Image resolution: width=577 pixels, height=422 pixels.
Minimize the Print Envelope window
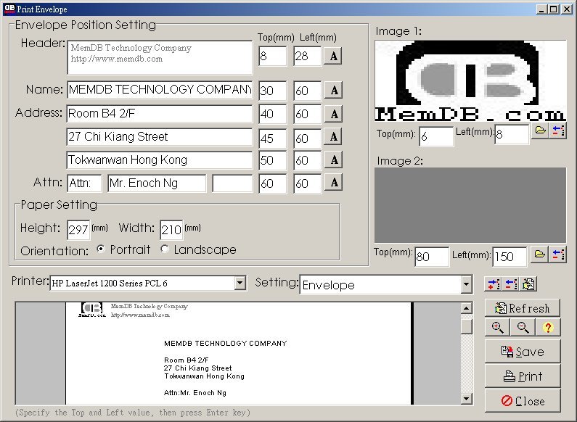541,9
